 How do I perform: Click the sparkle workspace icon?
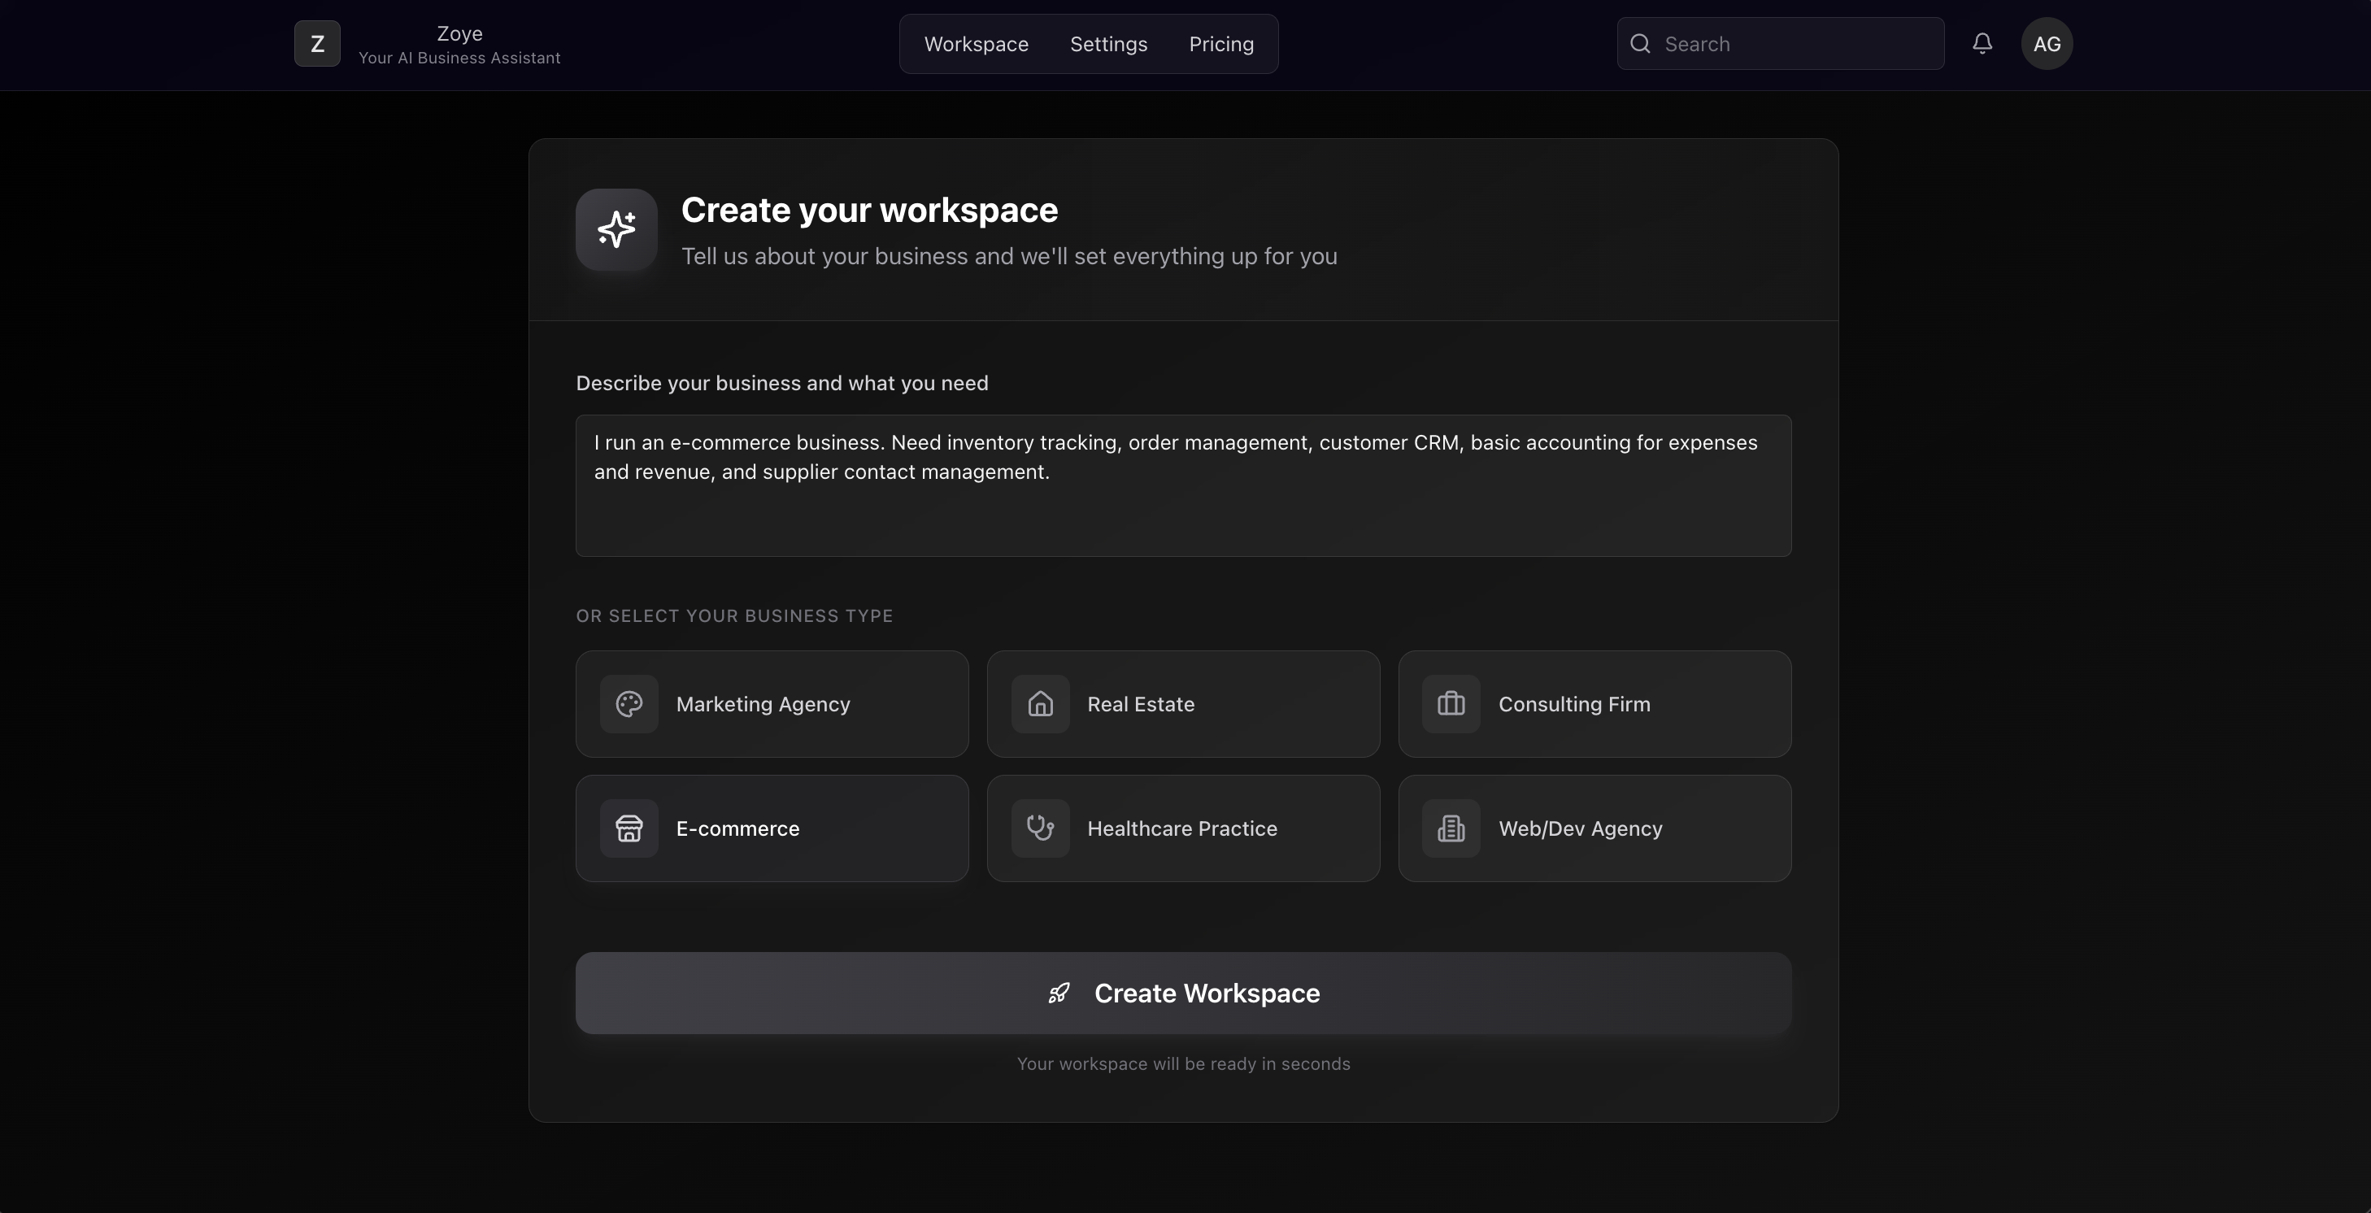(x=616, y=230)
